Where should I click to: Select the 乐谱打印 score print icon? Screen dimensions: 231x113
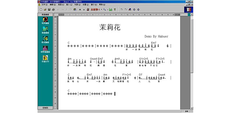[45, 59]
